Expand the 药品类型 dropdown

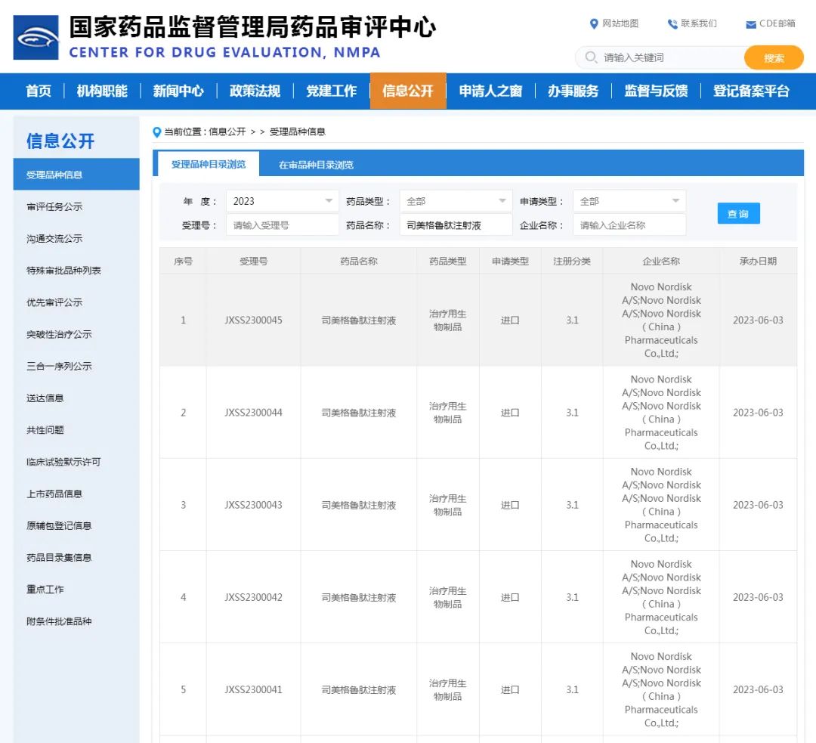[456, 200]
